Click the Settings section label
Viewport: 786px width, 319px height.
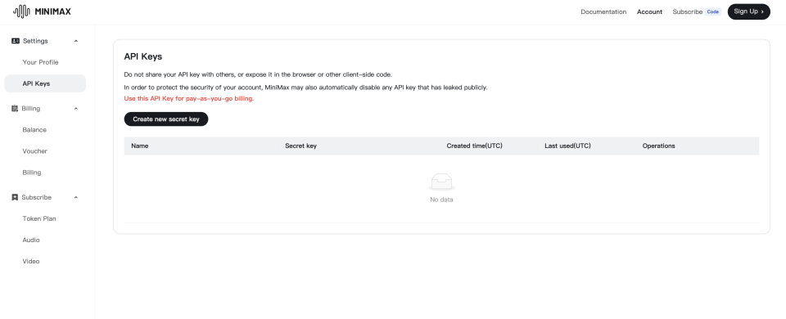click(35, 41)
